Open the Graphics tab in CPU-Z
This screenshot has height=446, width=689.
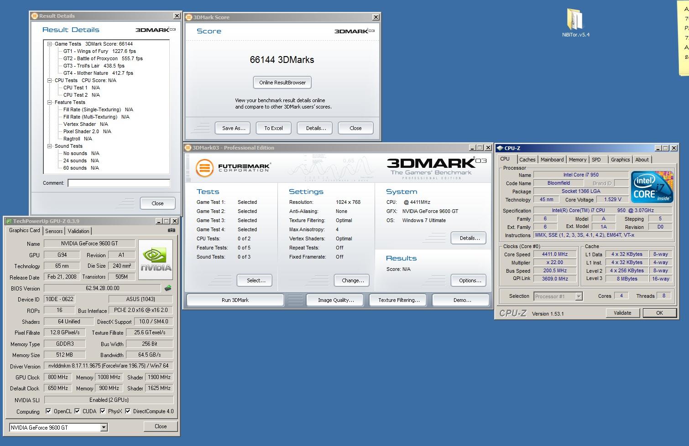[620, 160]
